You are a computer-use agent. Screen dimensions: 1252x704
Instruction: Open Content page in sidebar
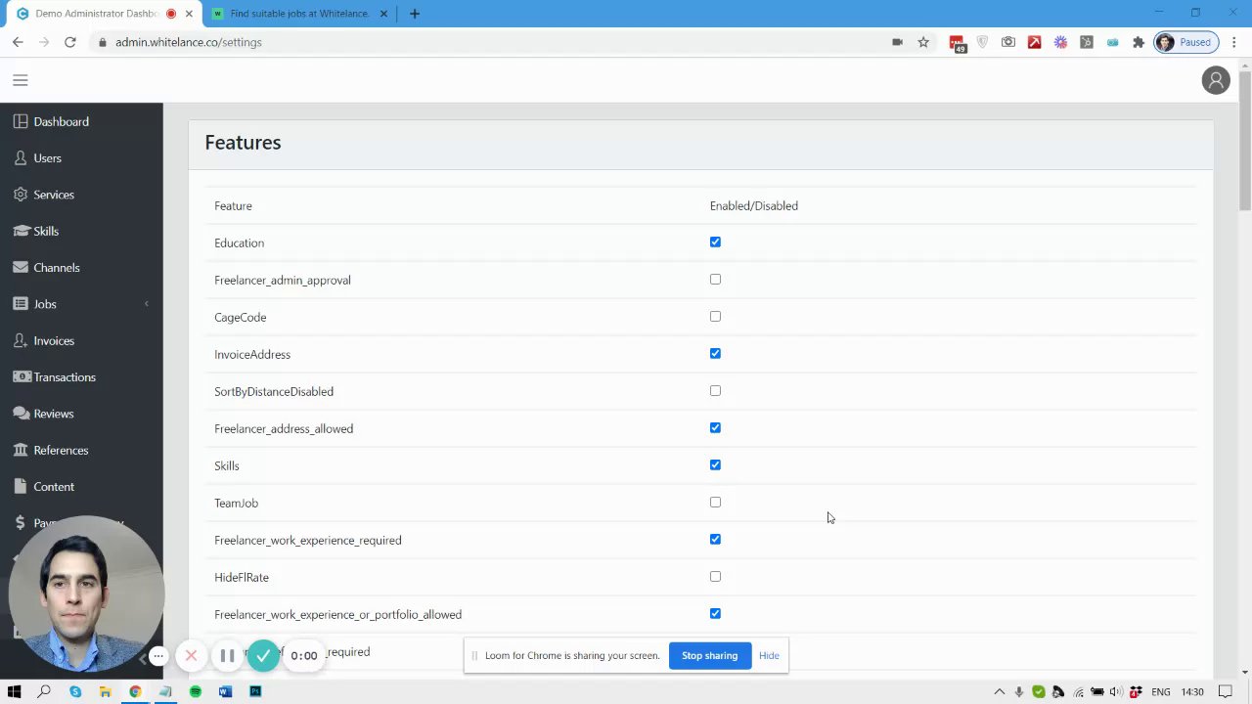(54, 486)
